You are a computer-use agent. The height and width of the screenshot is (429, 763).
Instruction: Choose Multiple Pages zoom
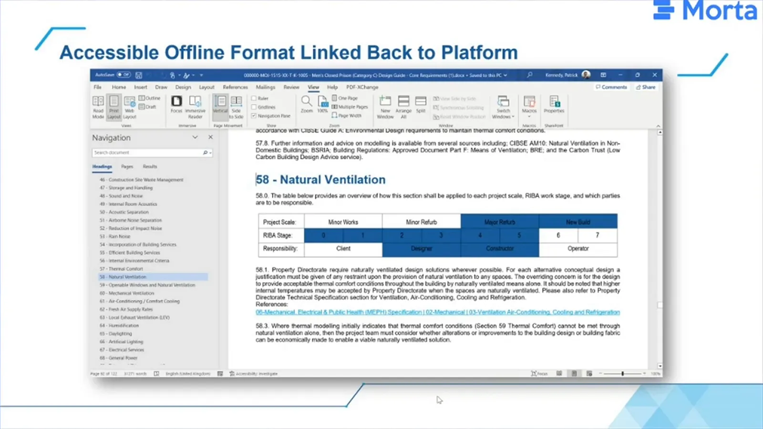[350, 107]
